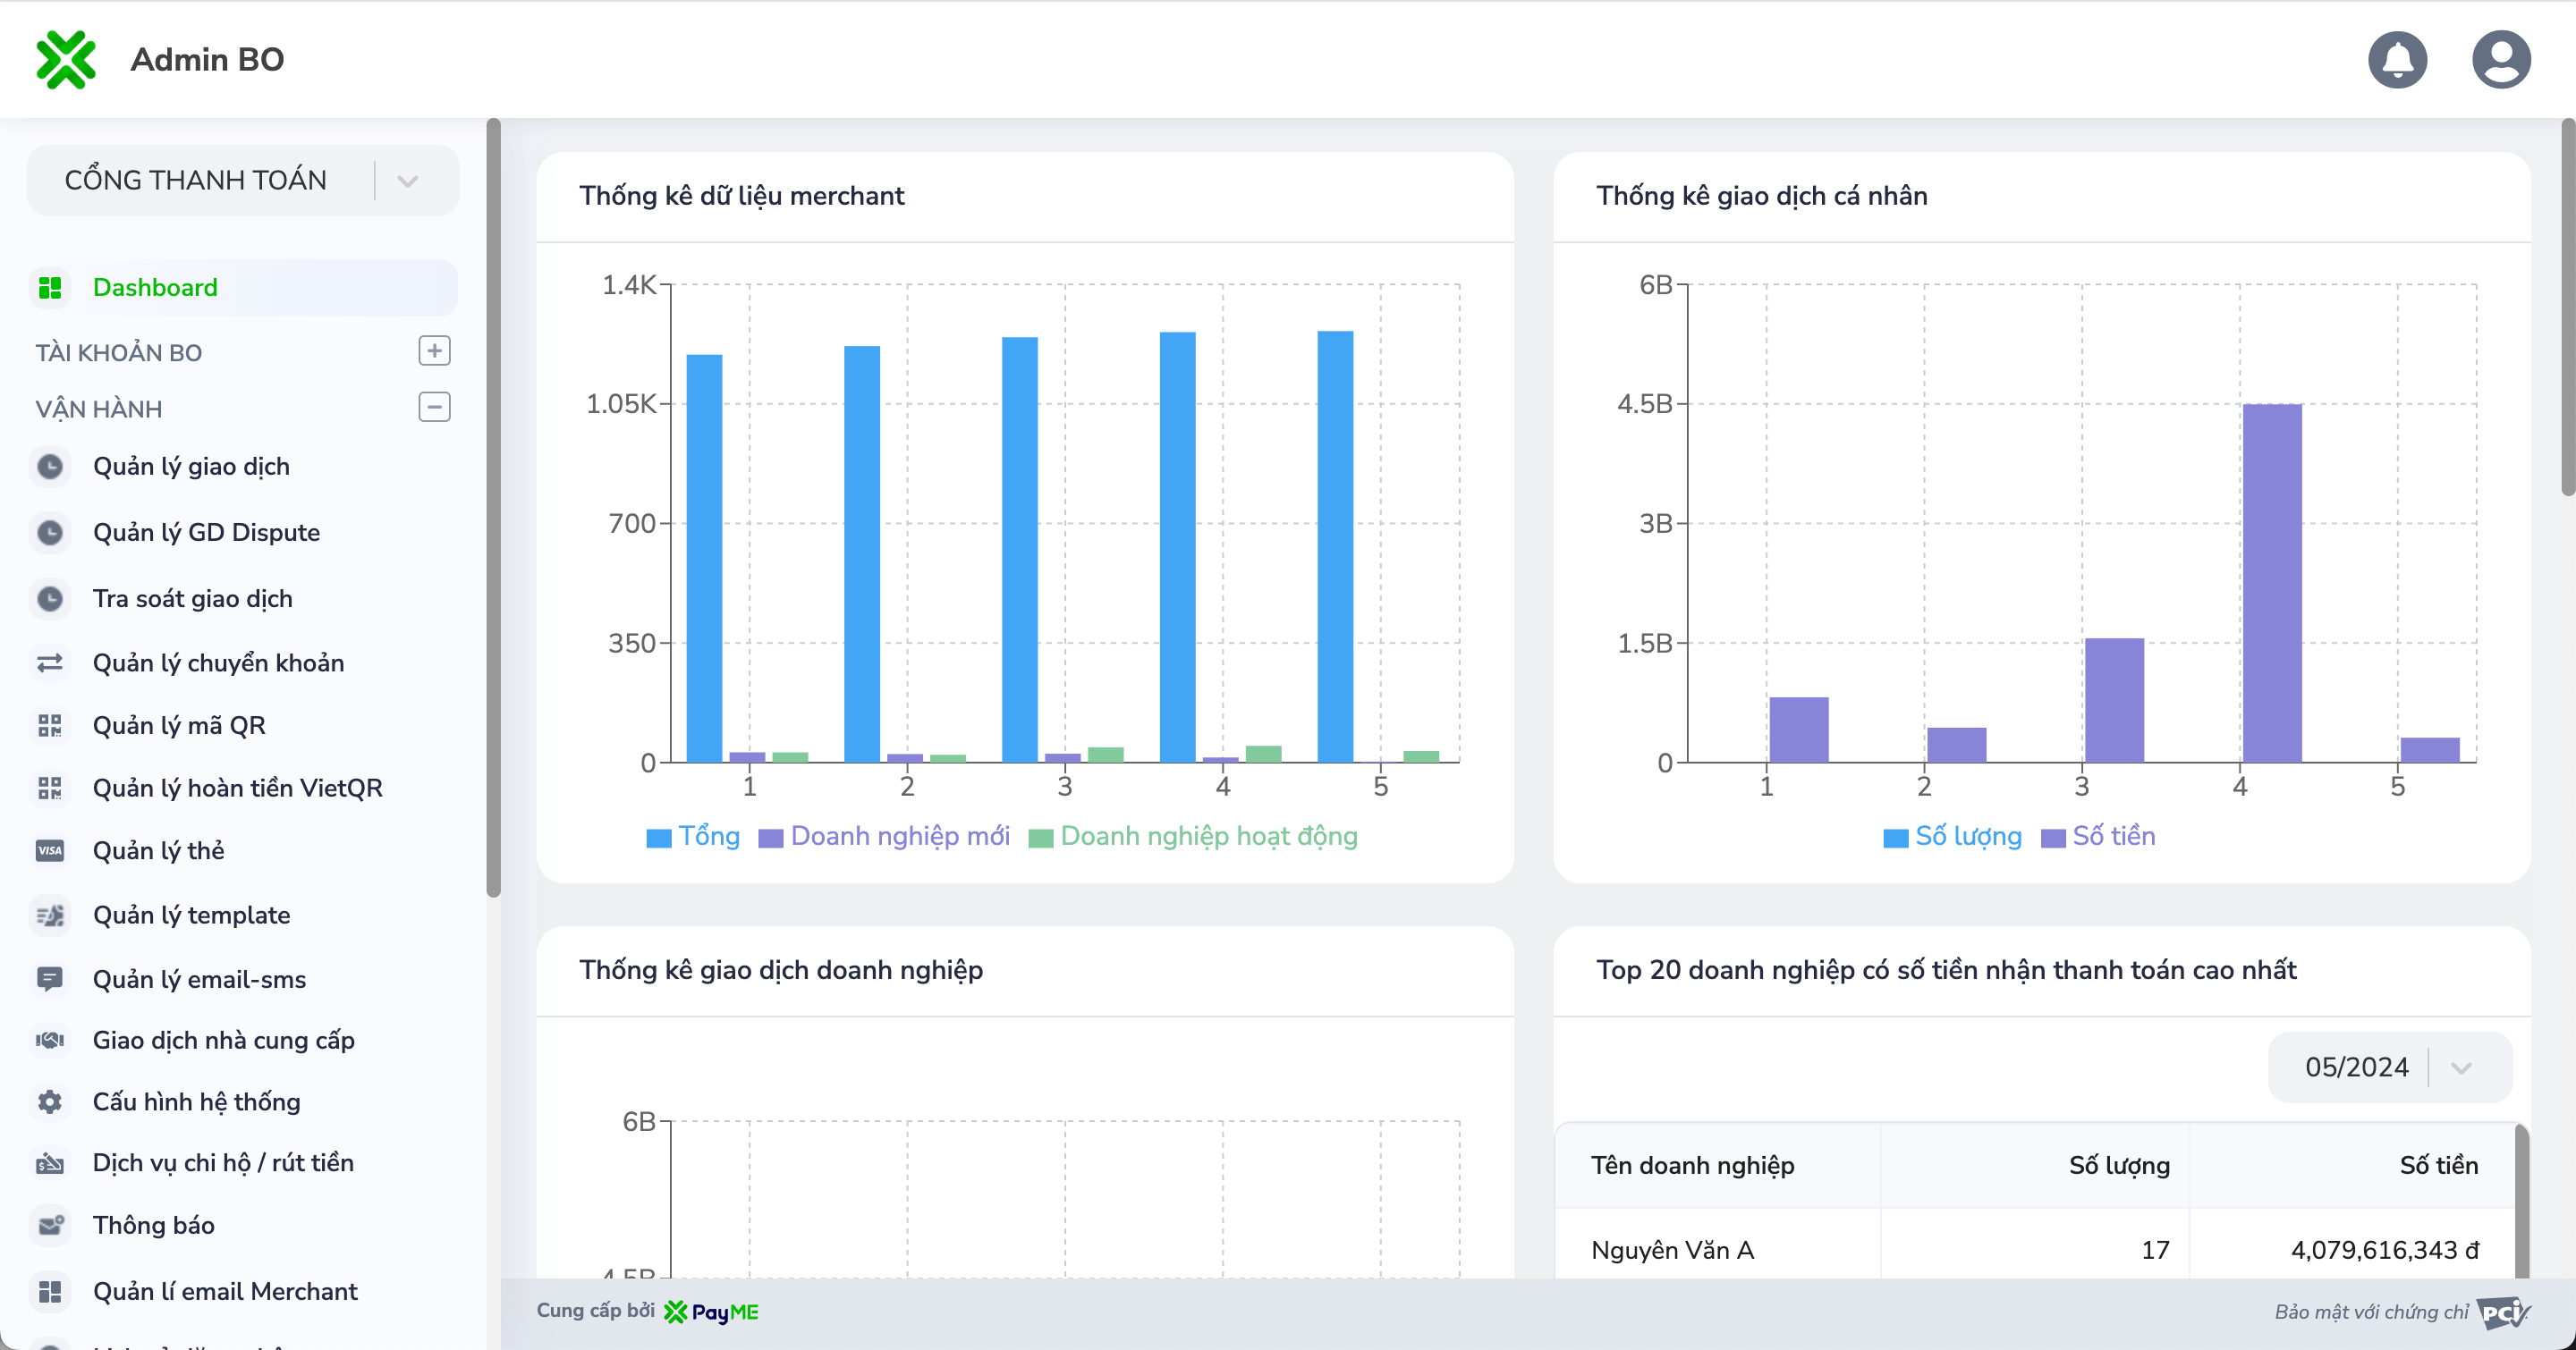Click the VISA card icon for Quản lý thẻ
Viewport: 2576px width, 1350px height.
click(x=50, y=850)
